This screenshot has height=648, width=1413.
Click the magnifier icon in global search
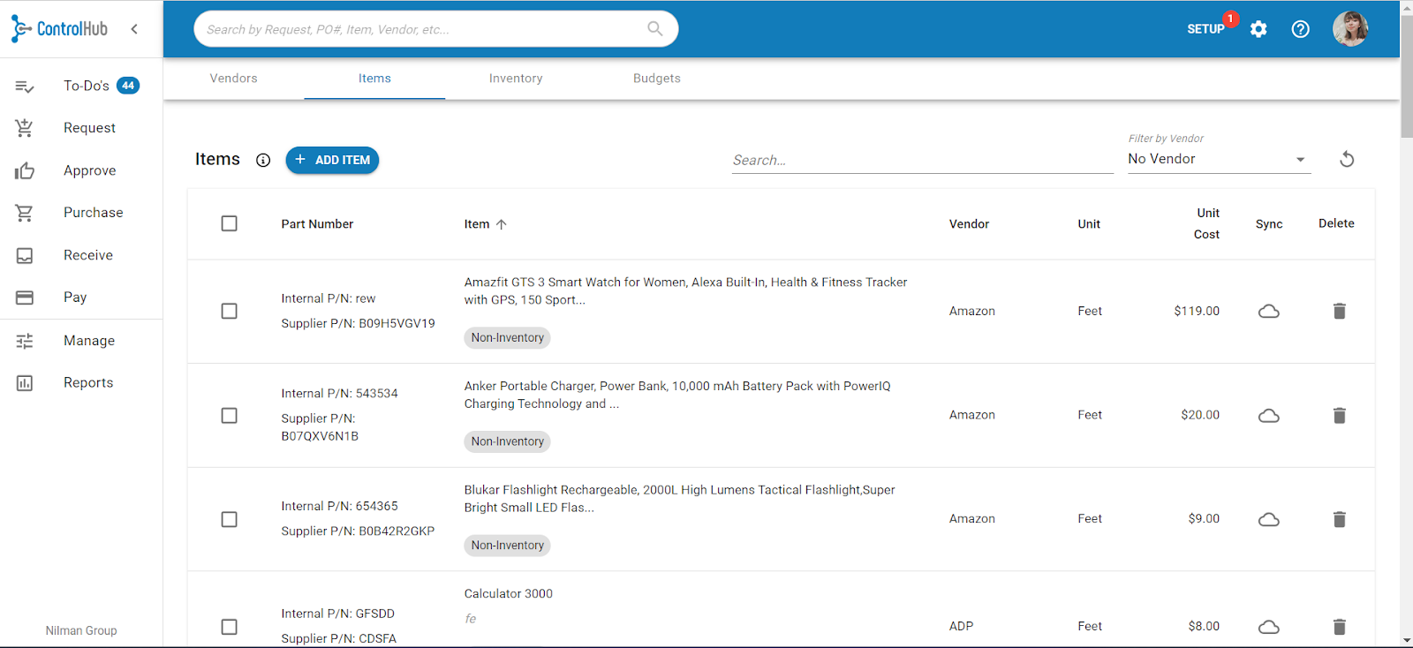pyautogui.click(x=655, y=29)
